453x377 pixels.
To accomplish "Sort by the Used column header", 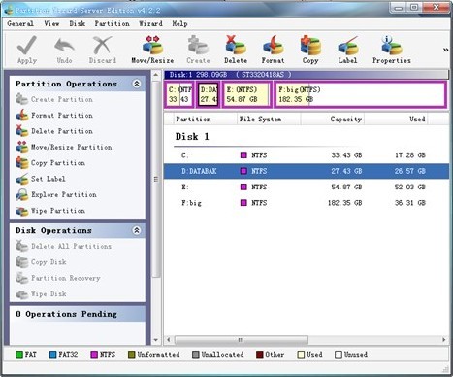I will 396,119.
